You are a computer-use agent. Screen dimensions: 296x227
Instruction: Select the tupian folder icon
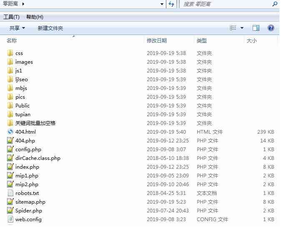click(x=10, y=114)
